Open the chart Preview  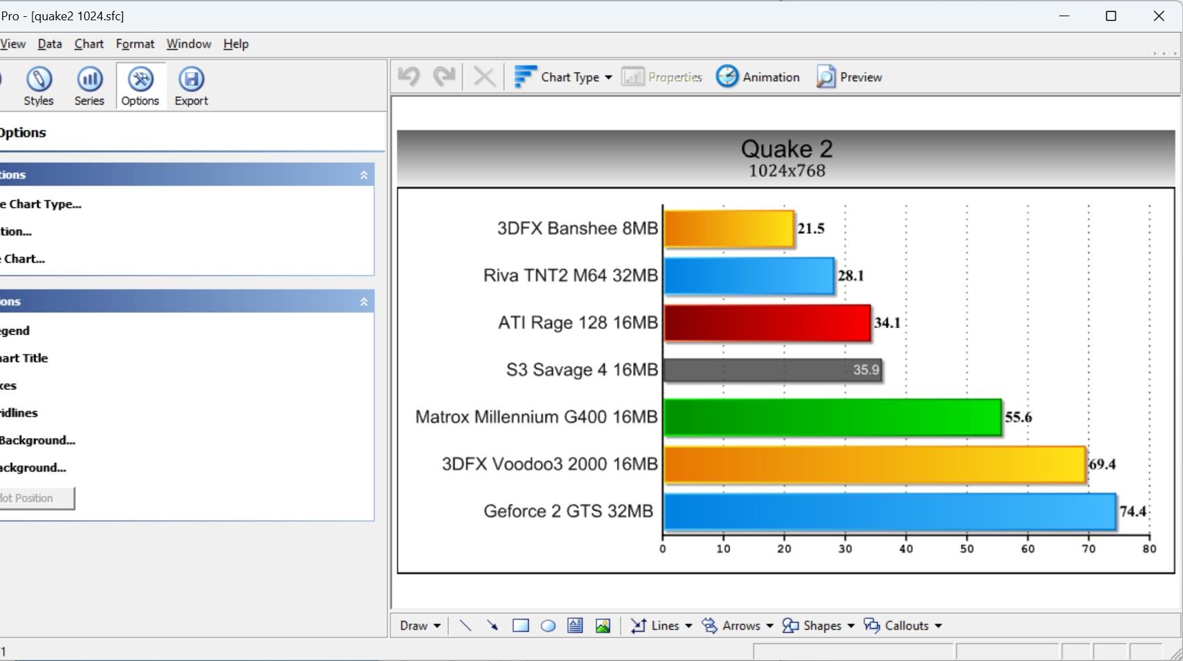click(849, 77)
